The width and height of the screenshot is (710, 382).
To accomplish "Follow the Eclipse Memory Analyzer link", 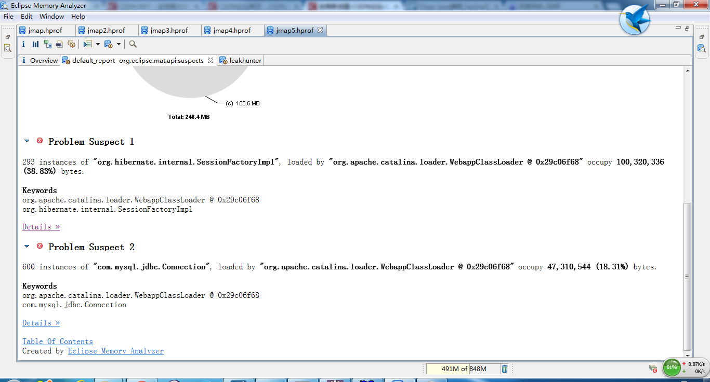I will tap(116, 351).
